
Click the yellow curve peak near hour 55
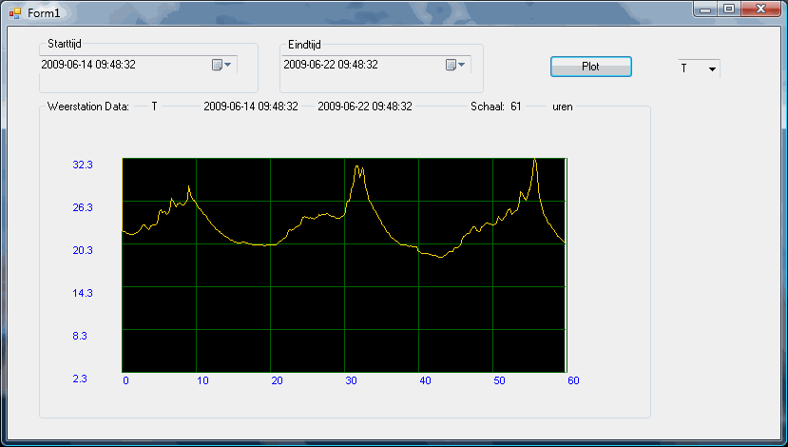click(x=535, y=160)
